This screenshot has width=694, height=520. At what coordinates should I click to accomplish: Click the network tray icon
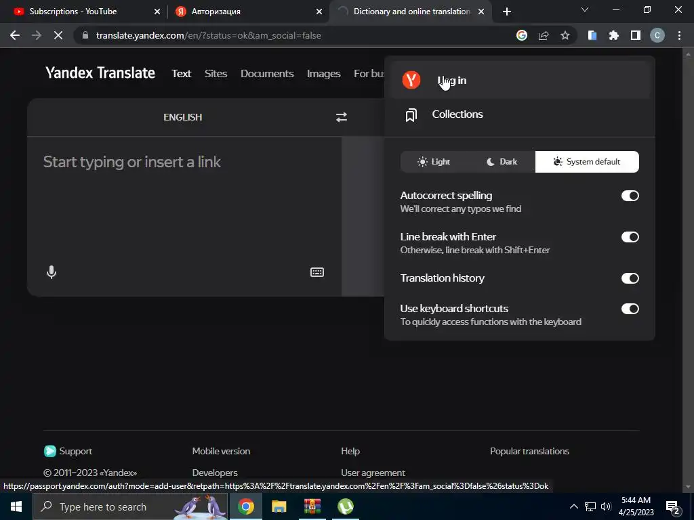tap(590, 506)
